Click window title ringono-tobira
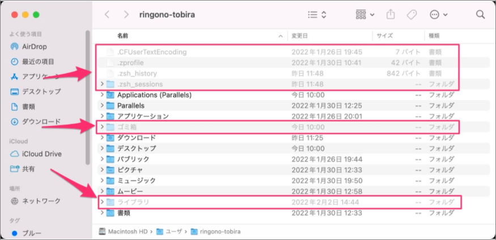Viewport: 496px width, 240px height. pos(167,15)
